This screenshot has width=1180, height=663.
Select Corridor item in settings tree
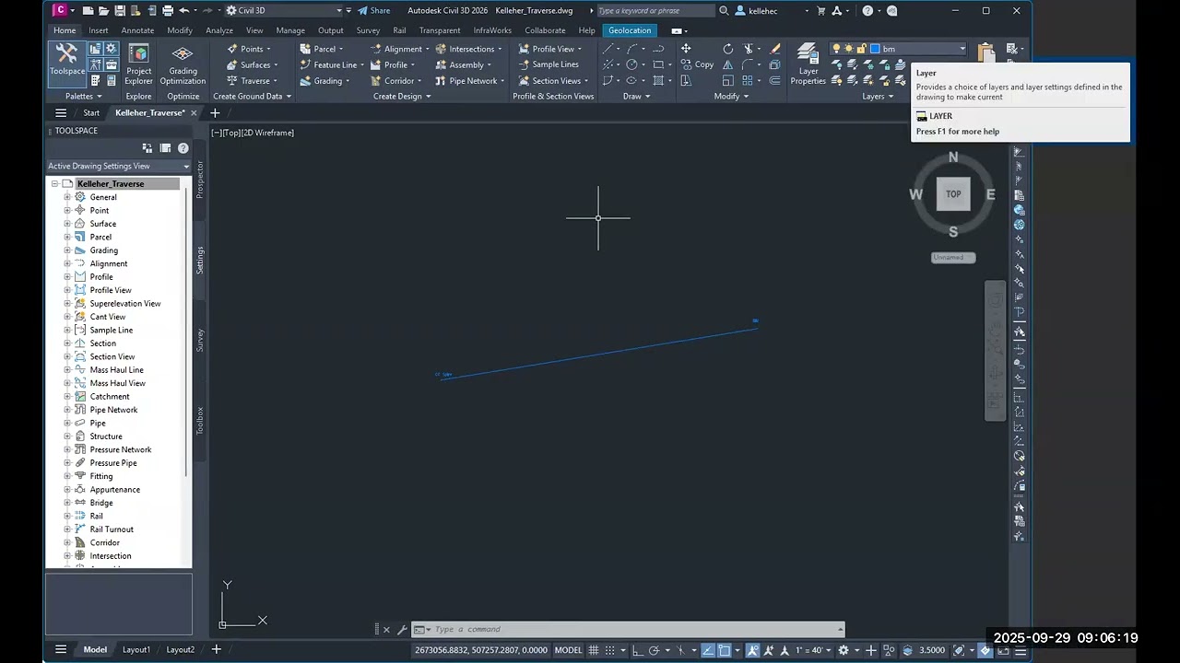[x=104, y=542]
